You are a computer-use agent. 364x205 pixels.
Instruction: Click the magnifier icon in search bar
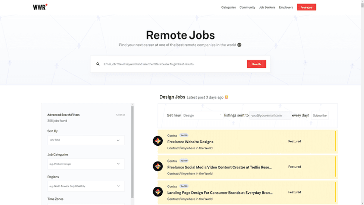click(x=98, y=64)
